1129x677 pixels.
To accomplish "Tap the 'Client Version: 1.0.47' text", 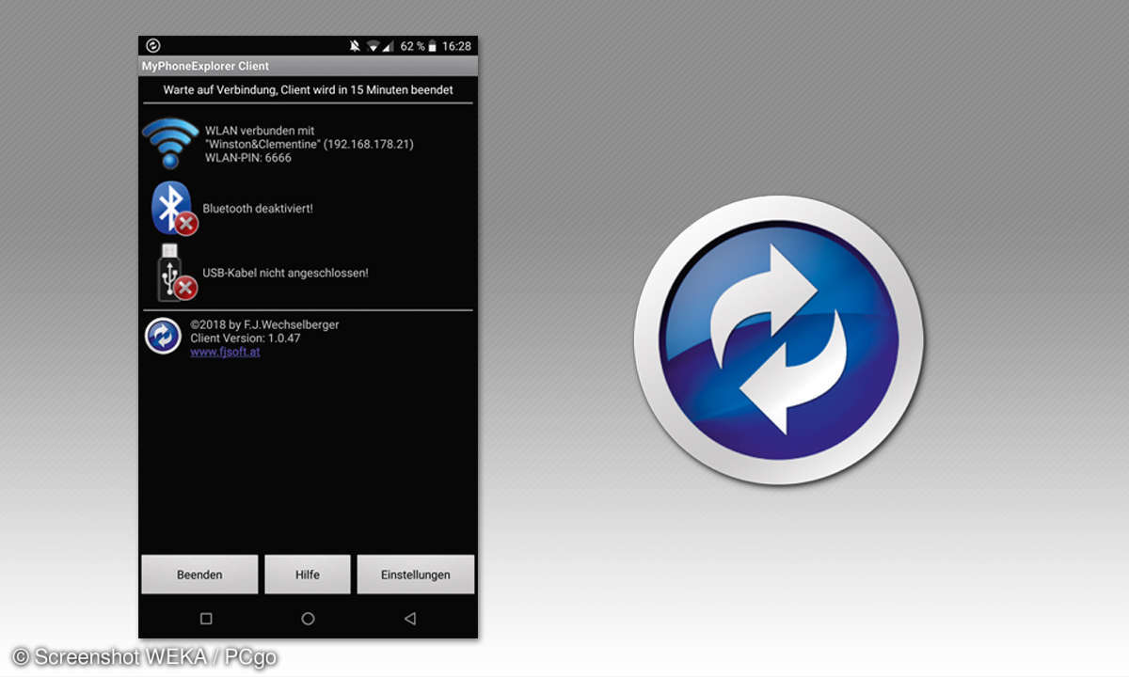I will pos(246,338).
